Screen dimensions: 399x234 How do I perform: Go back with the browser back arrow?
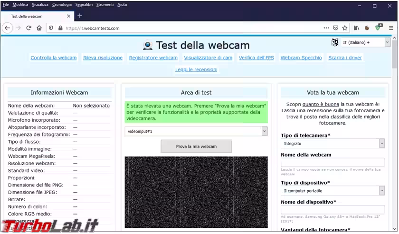[x=8, y=28]
